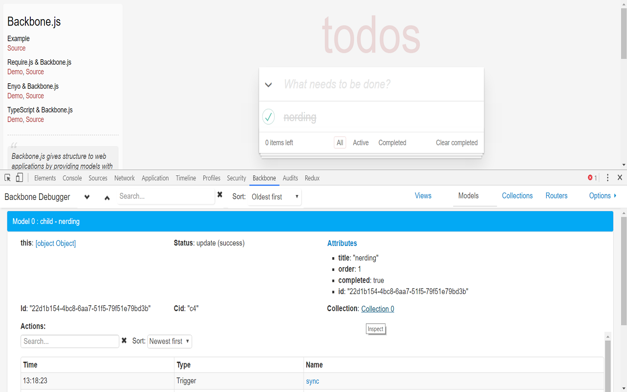Open the Audits tab

290,178
